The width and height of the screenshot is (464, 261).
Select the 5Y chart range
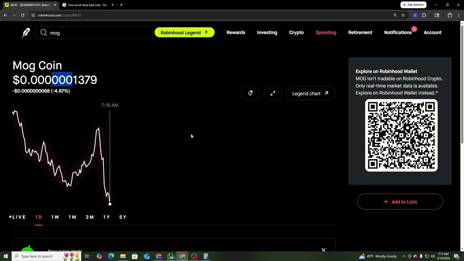coord(123,217)
